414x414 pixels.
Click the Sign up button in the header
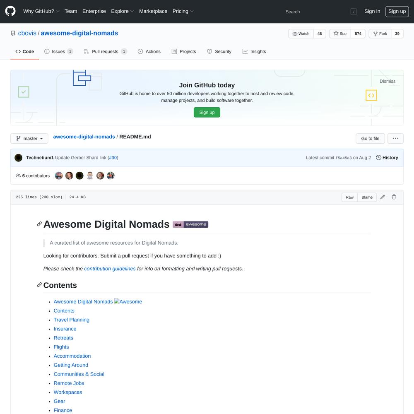[397, 11]
